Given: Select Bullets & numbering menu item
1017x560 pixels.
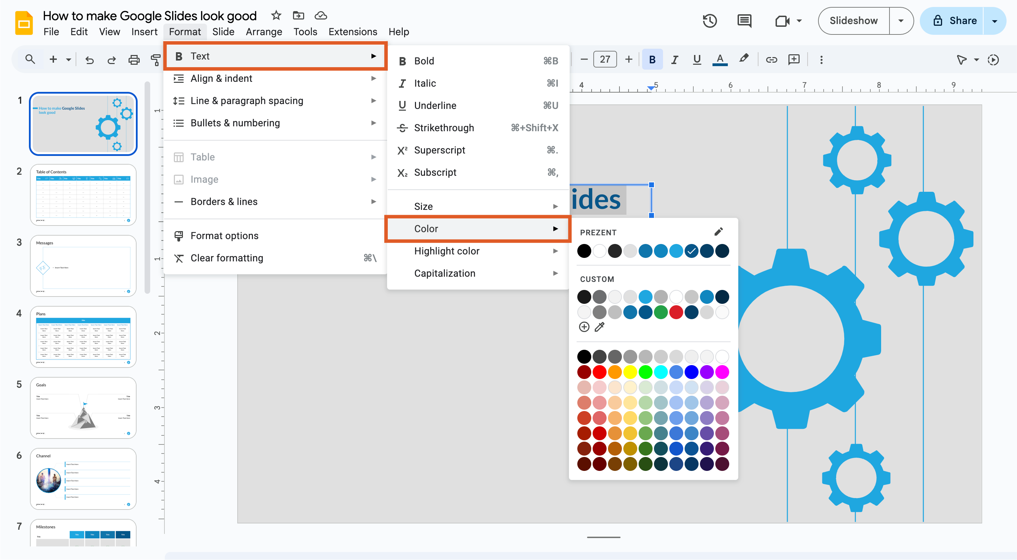Looking at the screenshot, I should [x=275, y=123].
